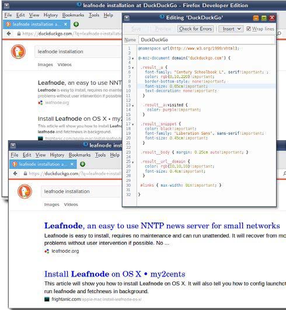The width and height of the screenshot is (286, 310).
Task: Click the DuckDuckGo logo in bottom Firefox window
Action: (x=25, y=191)
